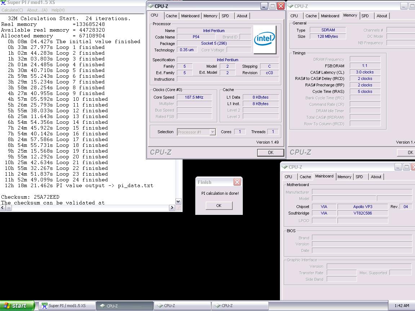Click chipset Rev. field 04

[x=406, y=207]
